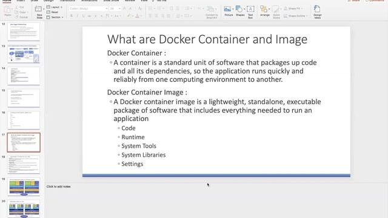Click the Comments button

point(375,1)
